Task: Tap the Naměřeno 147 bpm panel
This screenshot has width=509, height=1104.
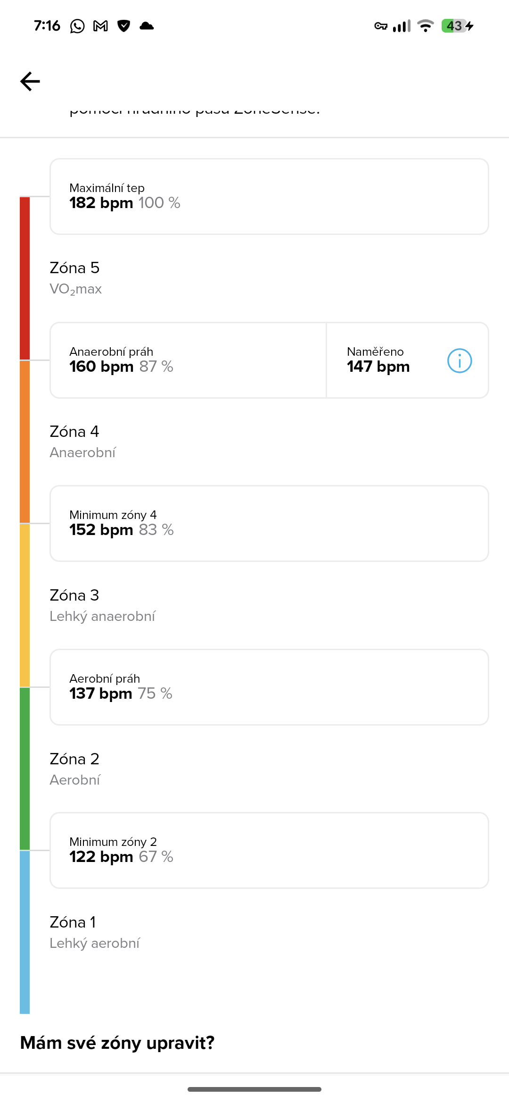Action: coord(386,360)
